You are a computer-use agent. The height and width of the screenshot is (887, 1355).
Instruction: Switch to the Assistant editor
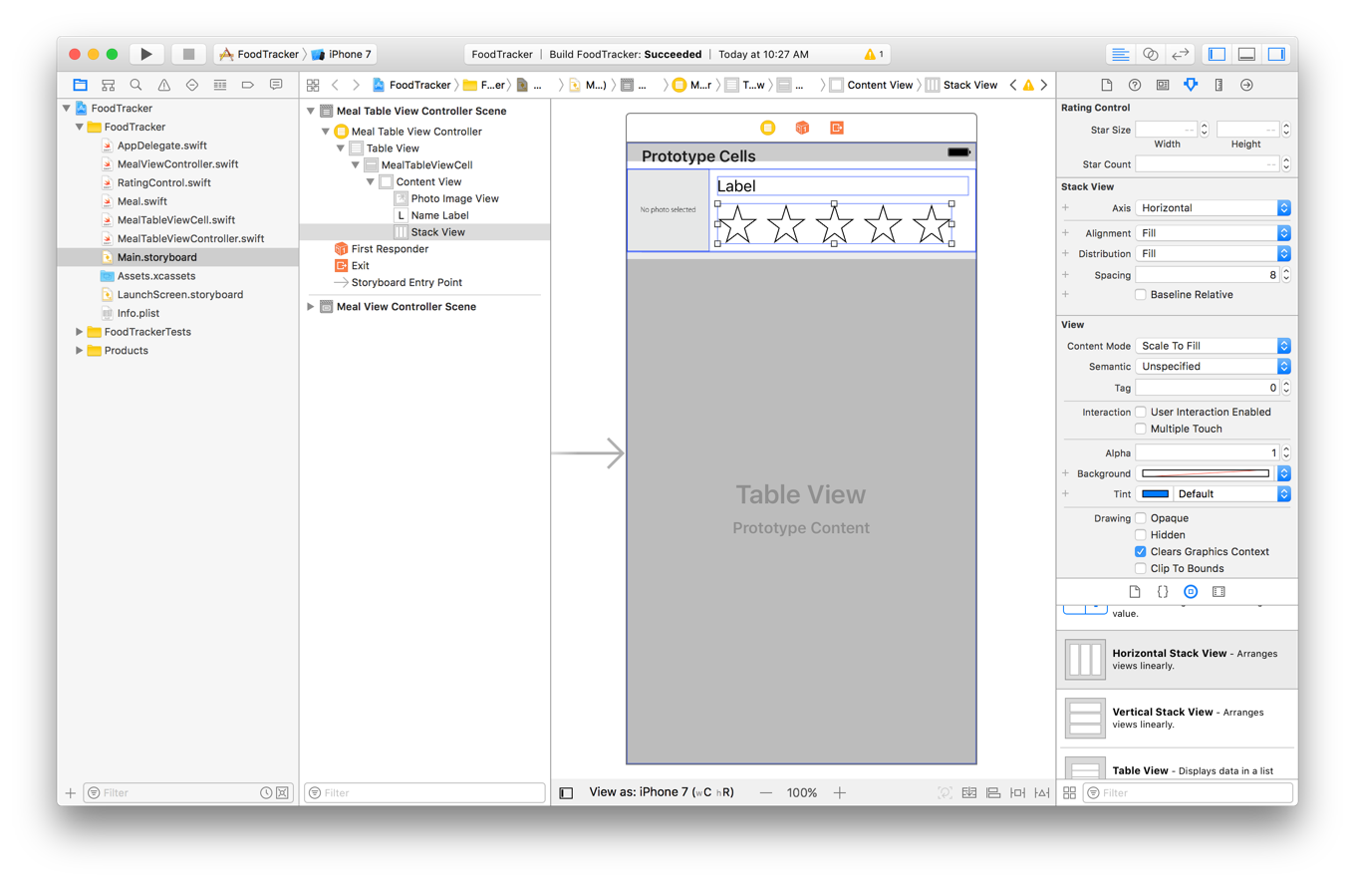pyautogui.click(x=1150, y=54)
